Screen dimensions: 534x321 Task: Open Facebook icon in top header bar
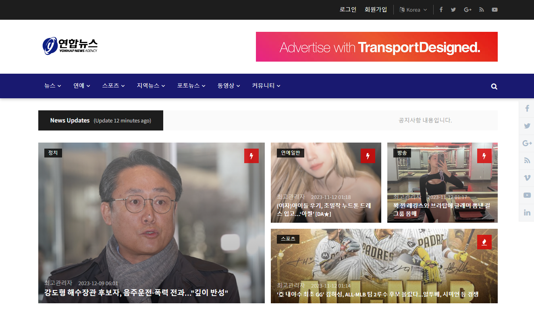(x=441, y=10)
